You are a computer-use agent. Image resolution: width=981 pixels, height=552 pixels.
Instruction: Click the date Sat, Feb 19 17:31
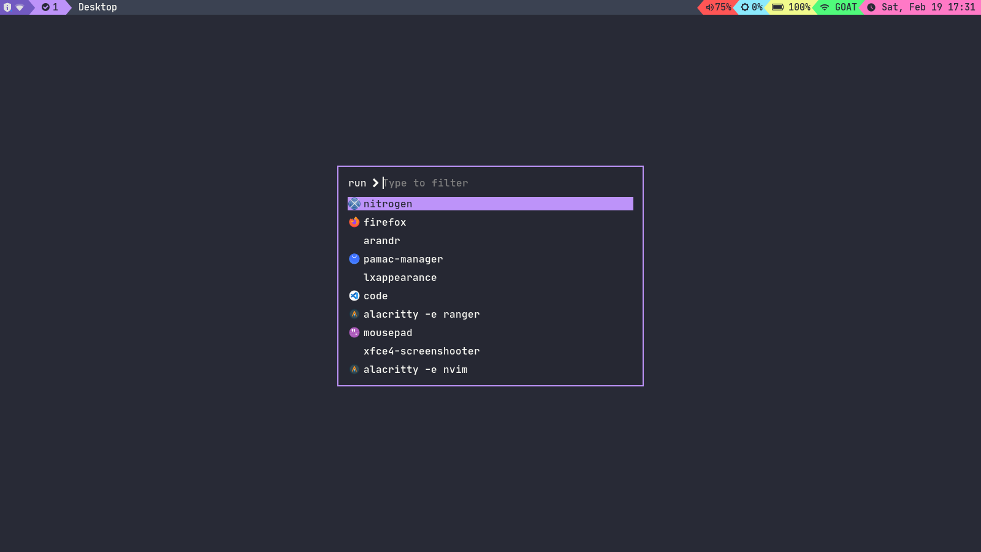click(x=928, y=7)
